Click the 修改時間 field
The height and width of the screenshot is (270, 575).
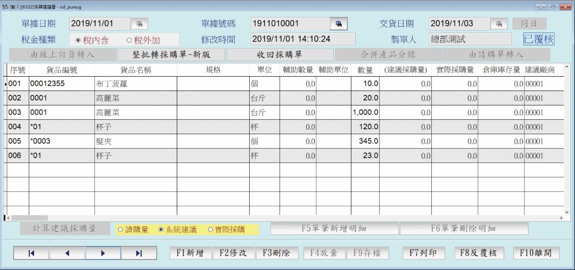(x=303, y=39)
